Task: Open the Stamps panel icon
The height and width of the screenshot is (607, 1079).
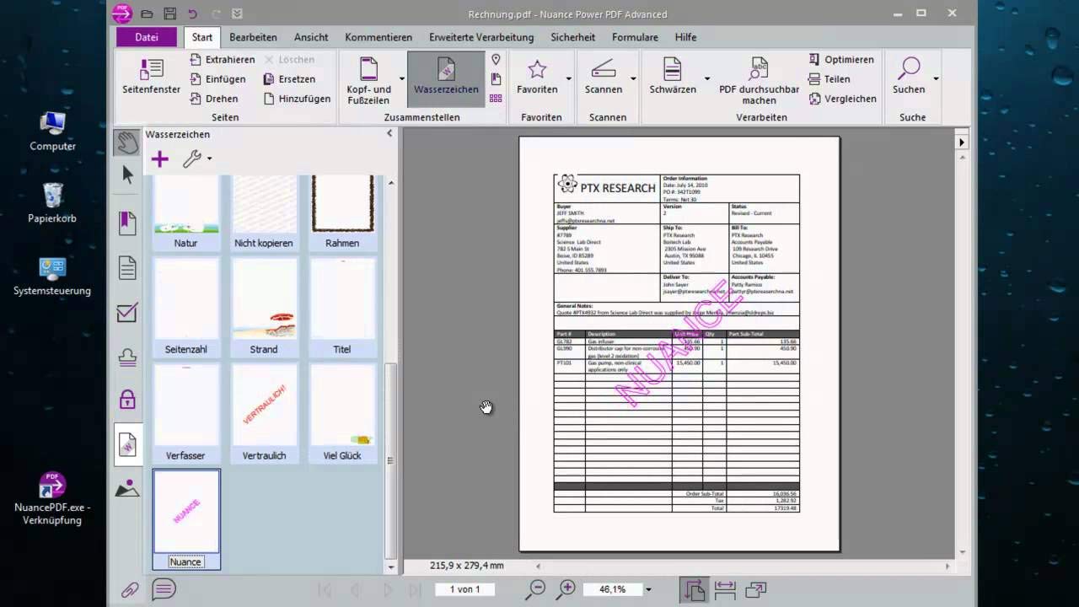Action: coord(127,357)
